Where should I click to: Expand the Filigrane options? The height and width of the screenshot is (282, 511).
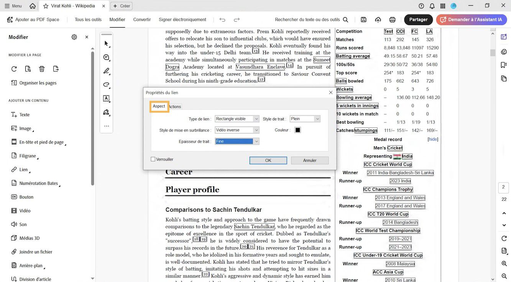click(x=38, y=158)
